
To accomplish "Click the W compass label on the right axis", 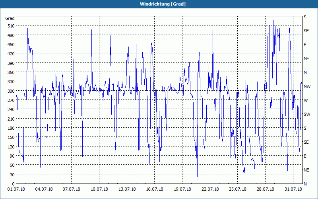I will tap(305, 101).
